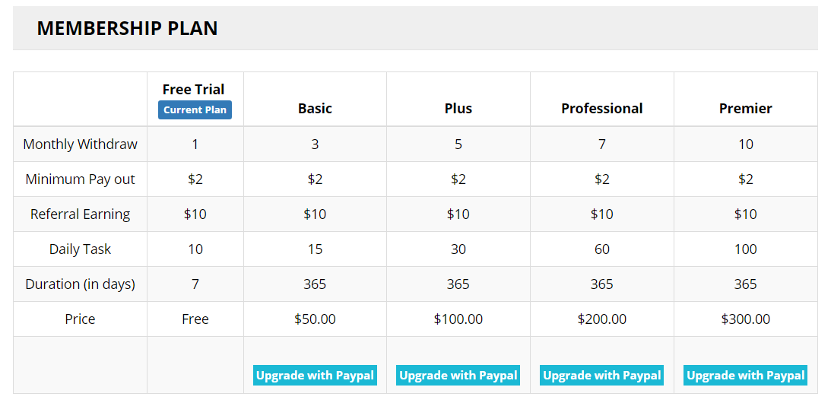Viewport: 831px width, 403px height.
Task: Click the Monthly Withdraw row label
Action: pos(81,144)
